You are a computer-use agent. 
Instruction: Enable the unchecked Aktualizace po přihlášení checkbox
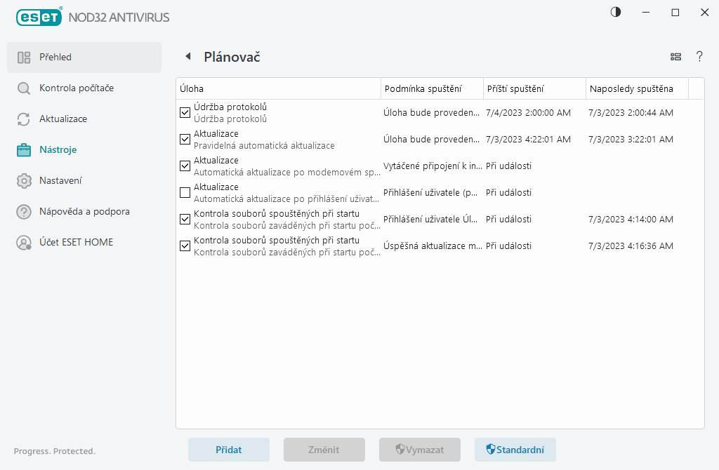(185, 192)
